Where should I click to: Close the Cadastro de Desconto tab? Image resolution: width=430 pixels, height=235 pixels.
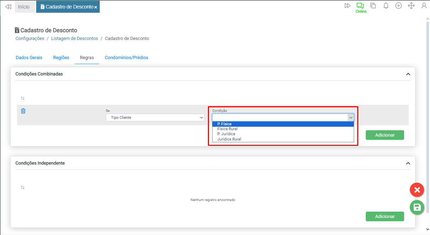[x=96, y=7]
